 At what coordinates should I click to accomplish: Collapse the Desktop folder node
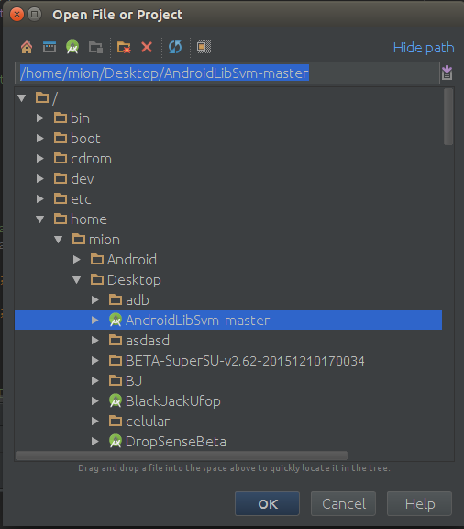point(77,280)
